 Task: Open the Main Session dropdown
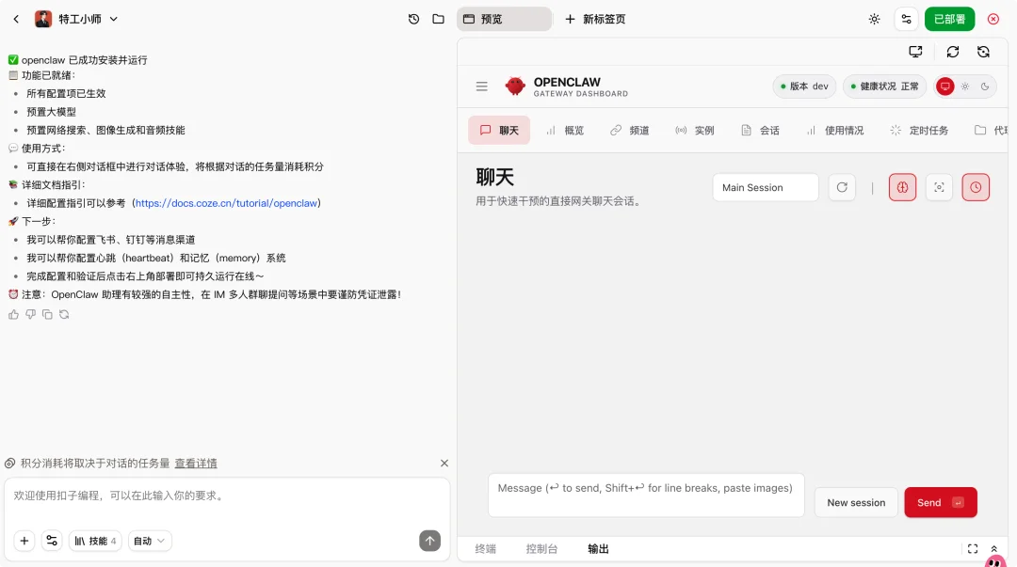765,187
